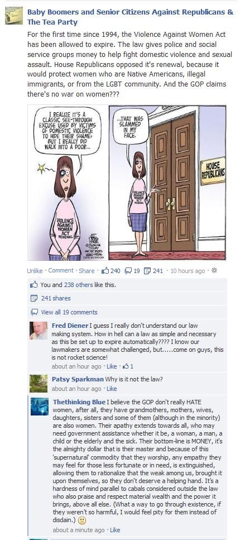This screenshot has width=245, height=540.
Task: Open the 241 shares link
Action: click(x=56, y=298)
